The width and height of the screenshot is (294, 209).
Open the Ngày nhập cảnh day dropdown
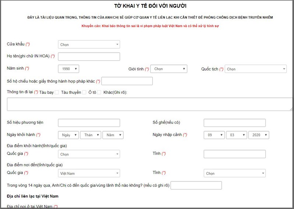[x=214, y=135]
